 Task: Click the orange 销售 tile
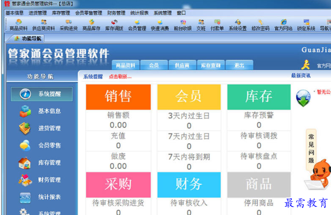pyautogui.click(x=118, y=97)
